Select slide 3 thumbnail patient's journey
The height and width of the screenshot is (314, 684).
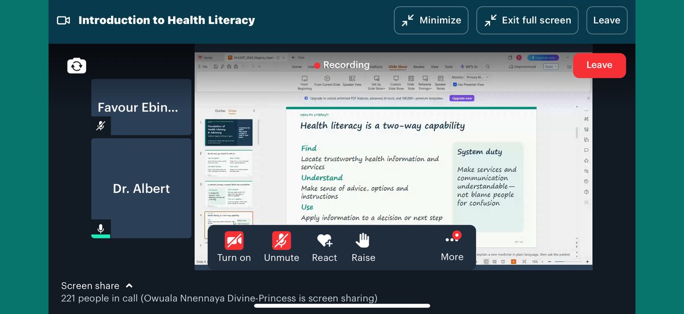(x=229, y=194)
